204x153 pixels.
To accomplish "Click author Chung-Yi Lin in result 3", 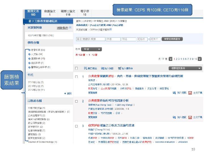I will [99, 129].
